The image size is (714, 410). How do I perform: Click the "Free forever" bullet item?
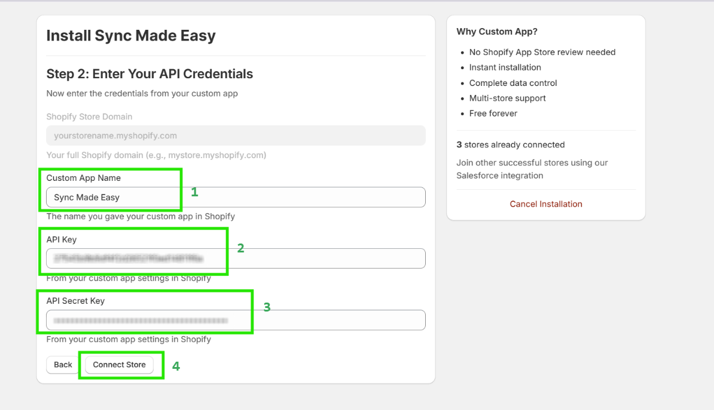493,113
